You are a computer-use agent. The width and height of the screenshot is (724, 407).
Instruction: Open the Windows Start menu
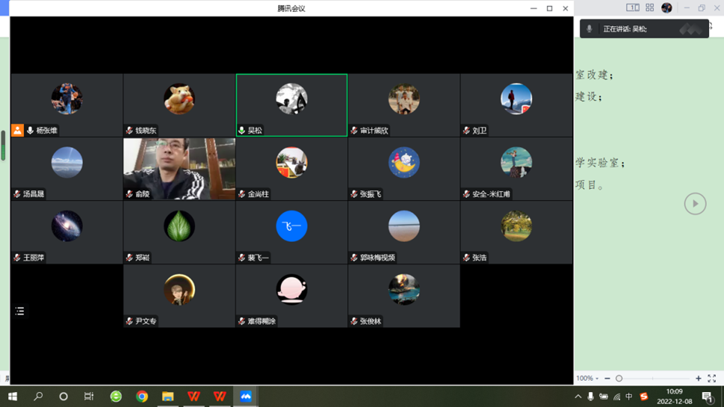12,396
